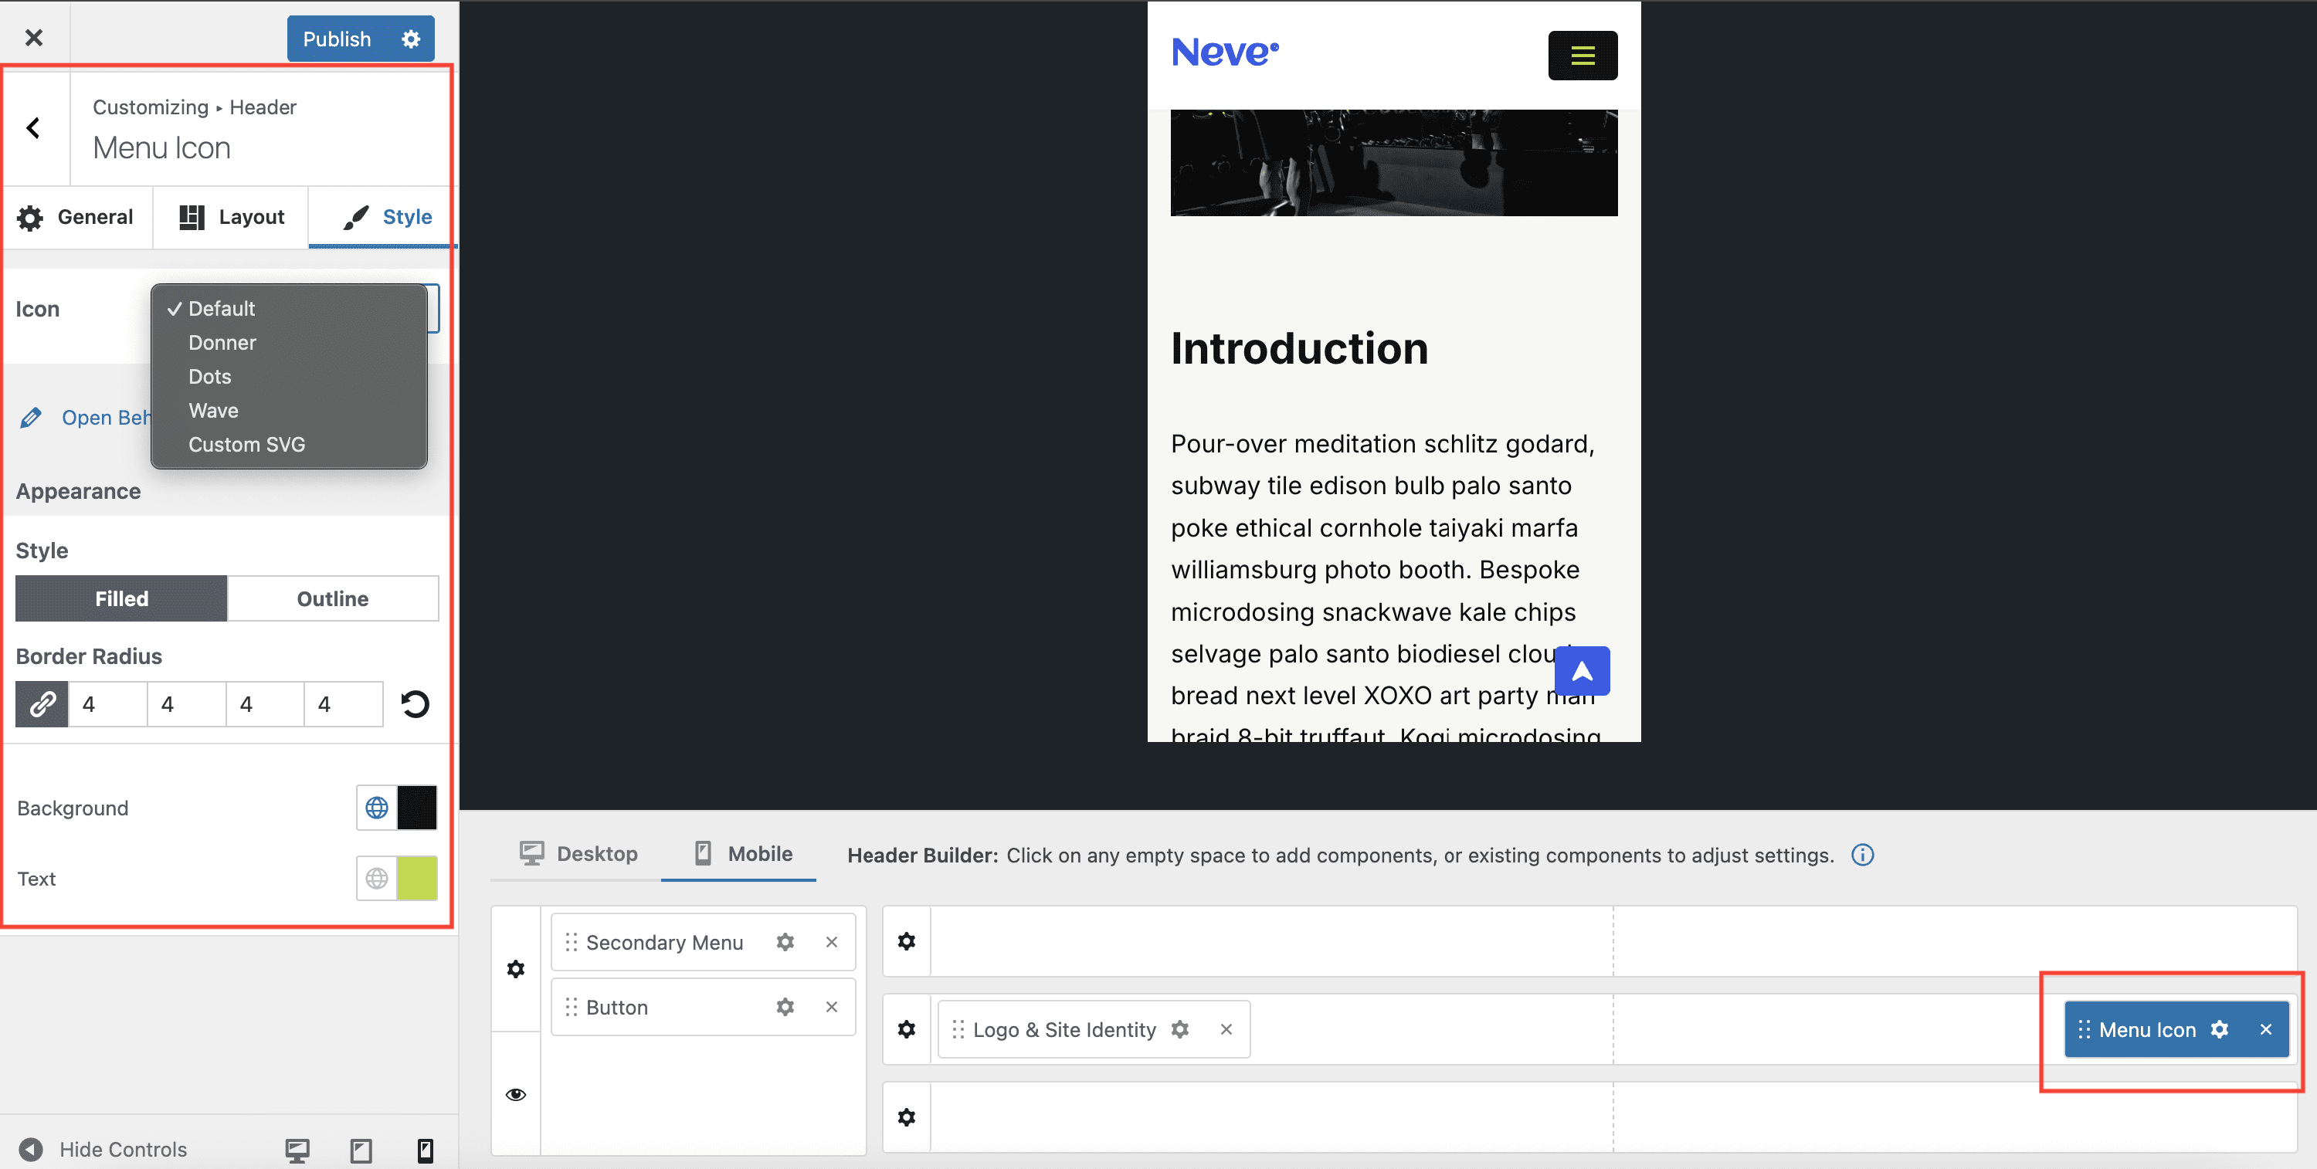Image resolution: width=2317 pixels, height=1169 pixels.
Task: Switch to the Layout tab
Action: [231, 217]
